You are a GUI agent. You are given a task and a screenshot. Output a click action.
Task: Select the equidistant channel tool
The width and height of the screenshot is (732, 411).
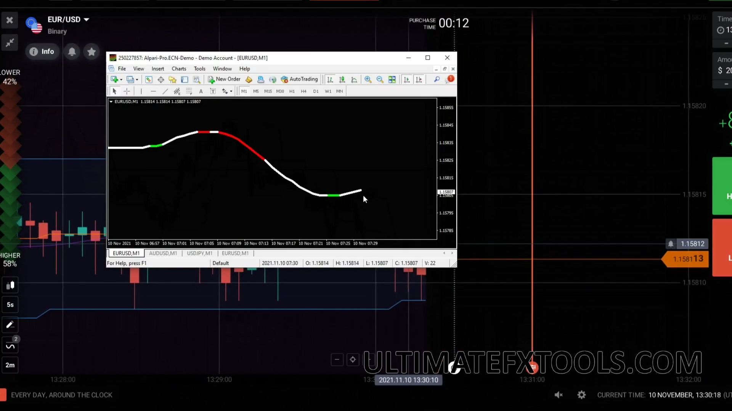pyautogui.click(x=177, y=91)
